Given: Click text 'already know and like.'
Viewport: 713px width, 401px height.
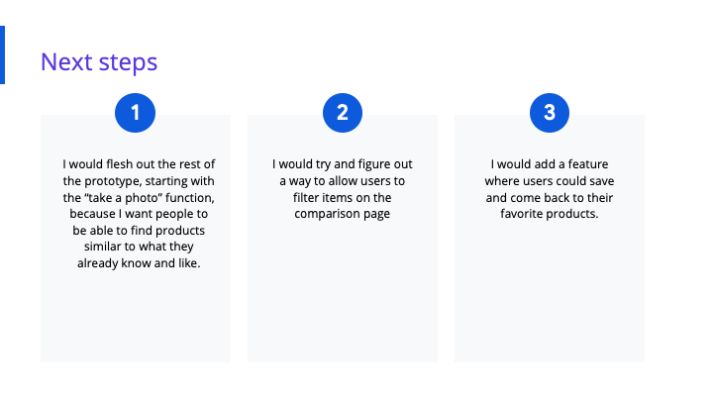Looking at the screenshot, I should tap(139, 263).
